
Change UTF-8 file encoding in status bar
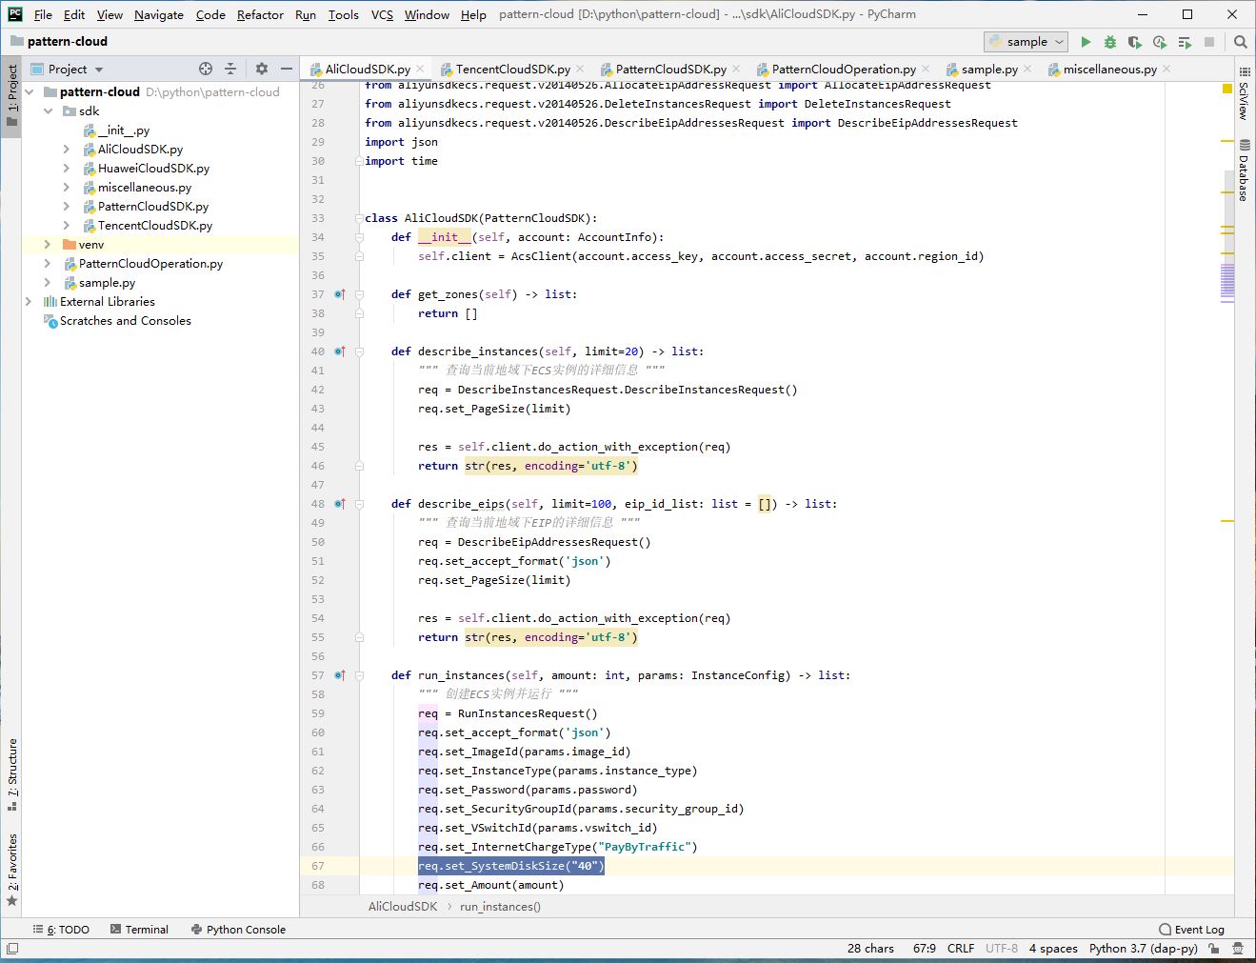1002,948
